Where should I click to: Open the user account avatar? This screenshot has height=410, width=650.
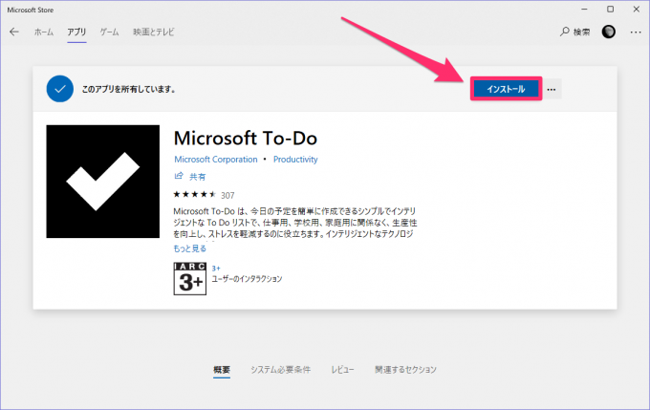pyautogui.click(x=608, y=32)
